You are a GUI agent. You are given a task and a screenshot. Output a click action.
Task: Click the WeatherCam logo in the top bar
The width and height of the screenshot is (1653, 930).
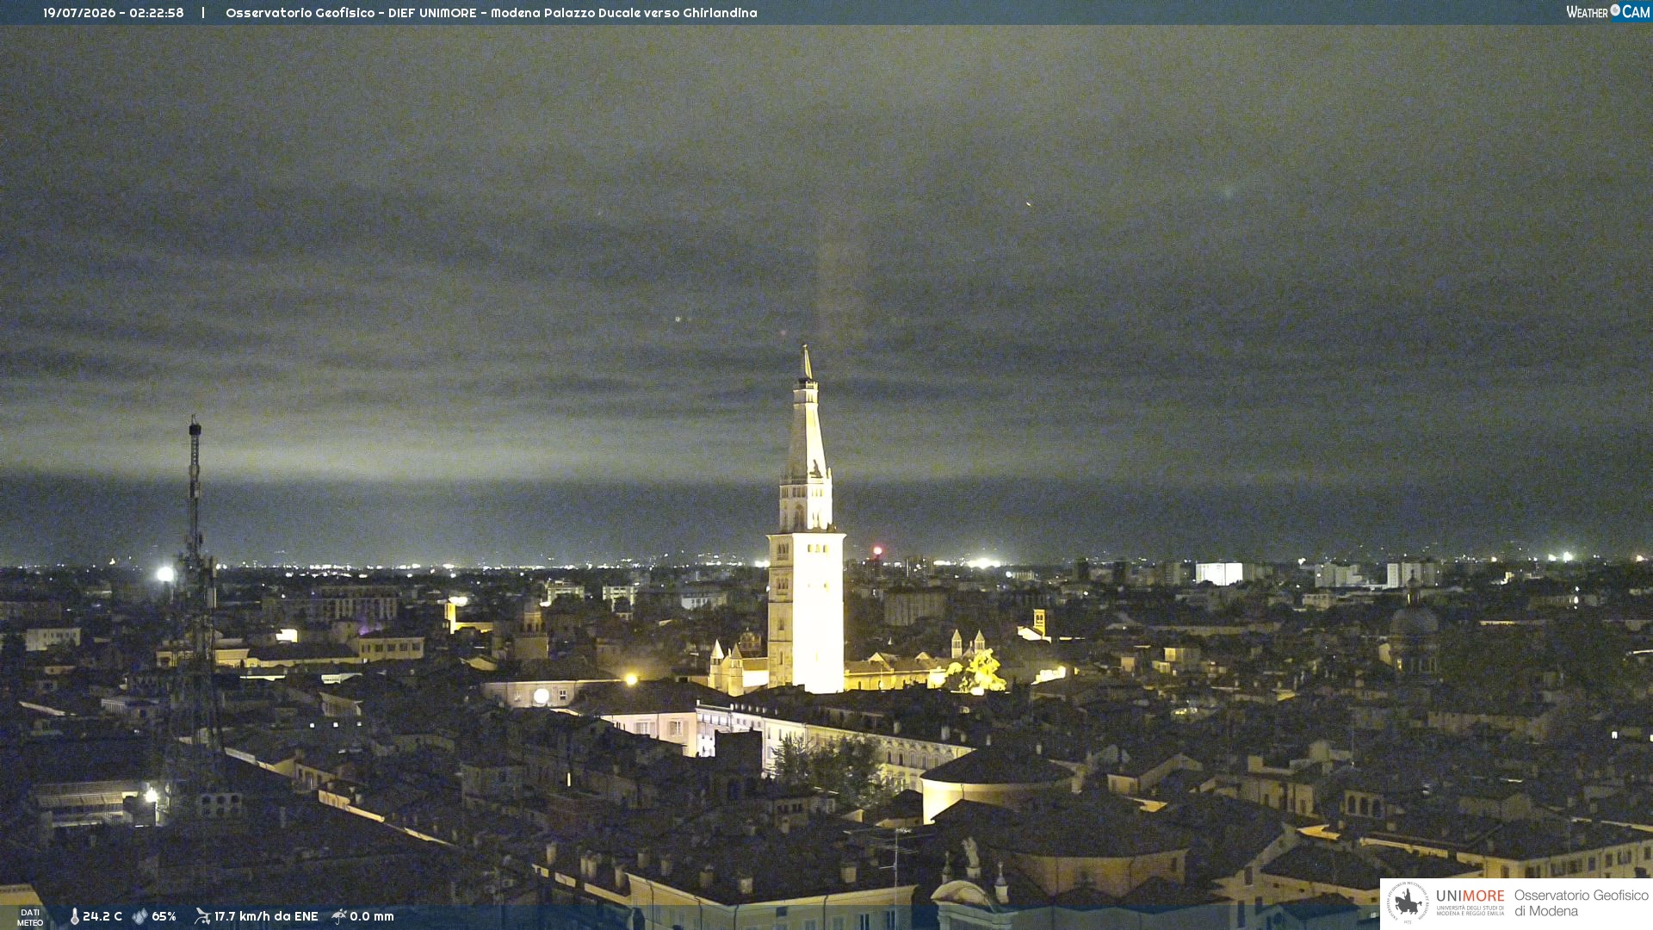[1607, 12]
